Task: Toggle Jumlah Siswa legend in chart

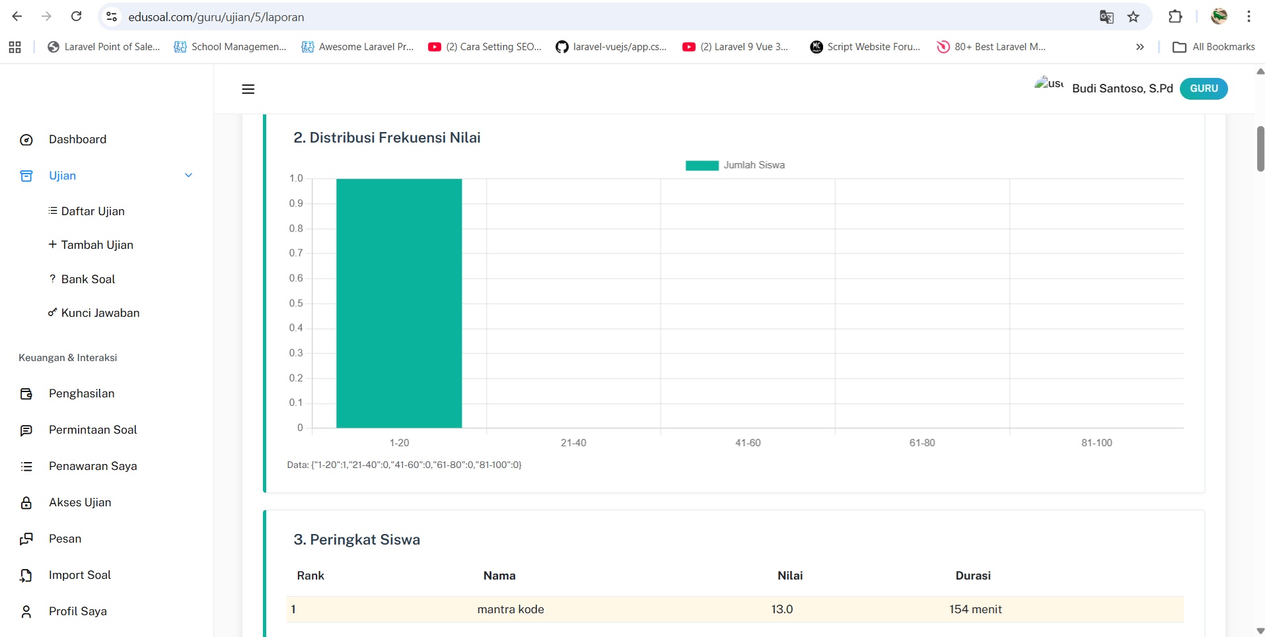Action: coord(735,166)
